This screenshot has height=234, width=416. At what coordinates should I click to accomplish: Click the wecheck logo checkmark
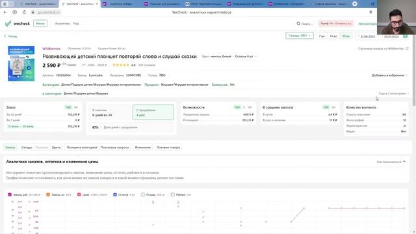(x=8, y=23)
